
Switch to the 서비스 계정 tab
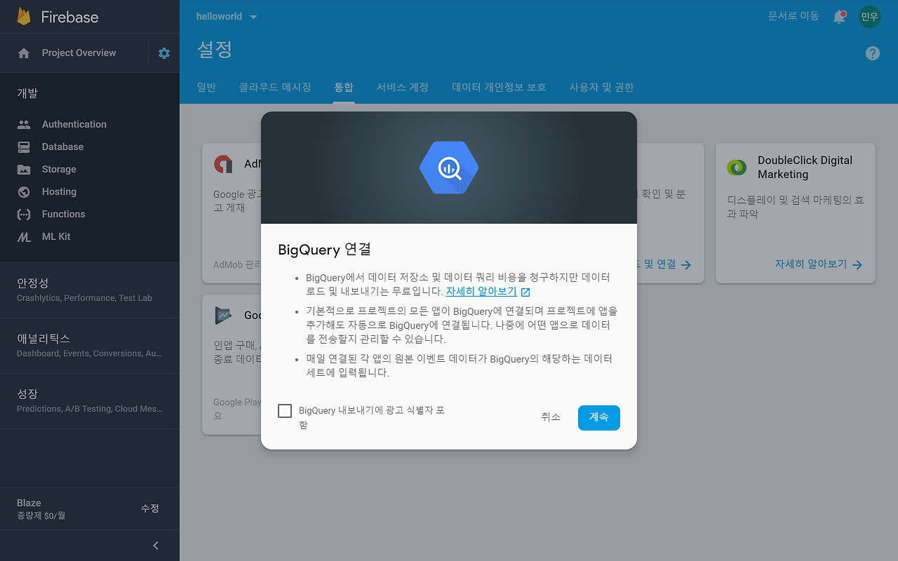403,87
